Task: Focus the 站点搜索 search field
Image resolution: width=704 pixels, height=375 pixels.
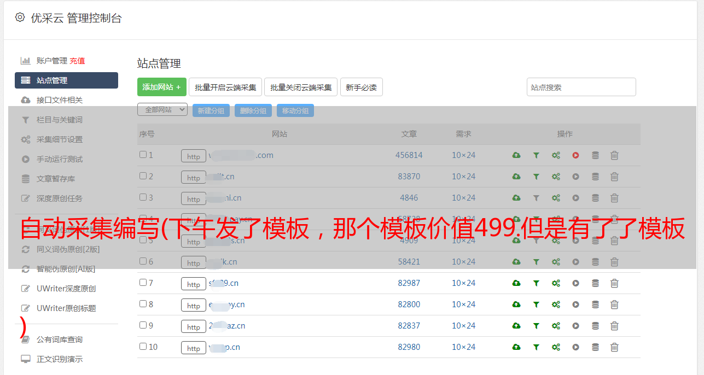Action: 581,87
